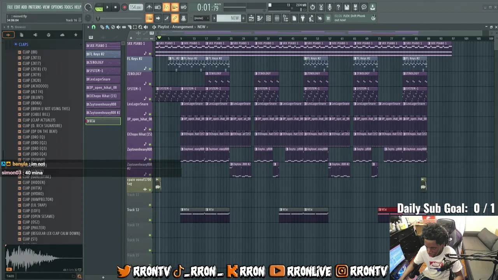Toggle the 3.2.1 countdown before recording
This screenshot has width=498, height=280.
[x=167, y=7]
